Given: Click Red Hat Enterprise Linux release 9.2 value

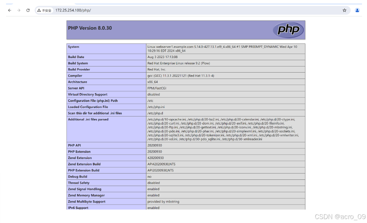Looking at the screenshot, I should point(179,63).
